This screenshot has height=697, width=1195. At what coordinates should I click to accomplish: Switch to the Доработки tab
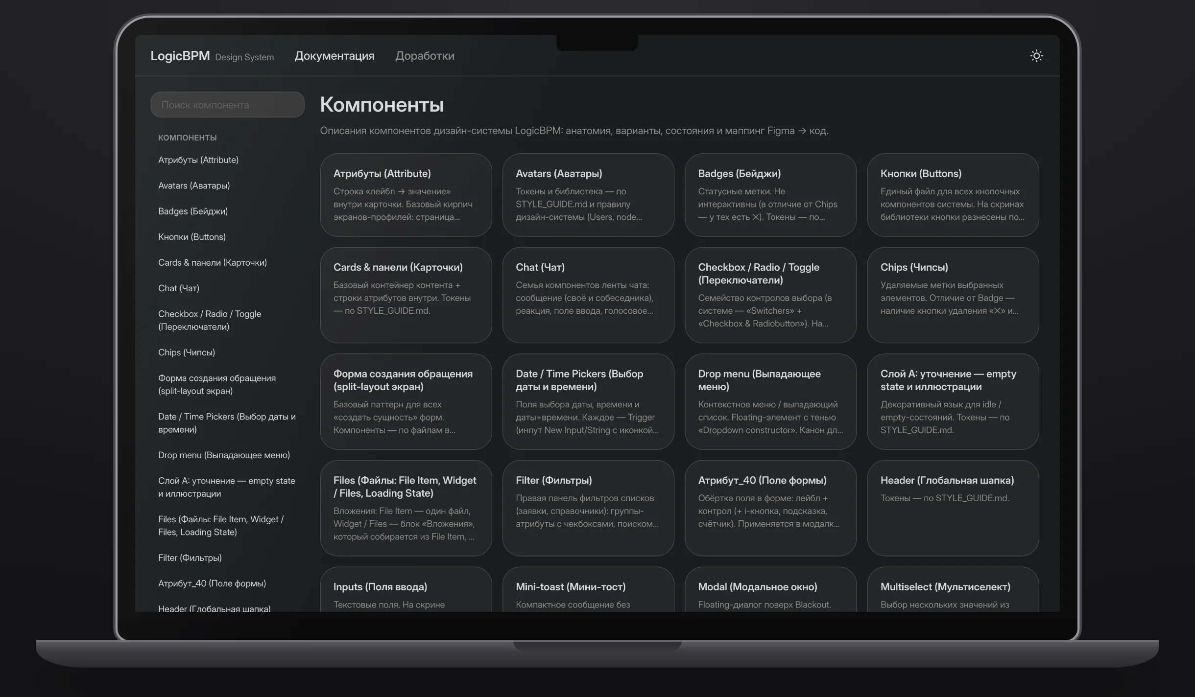[x=425, y=56]
